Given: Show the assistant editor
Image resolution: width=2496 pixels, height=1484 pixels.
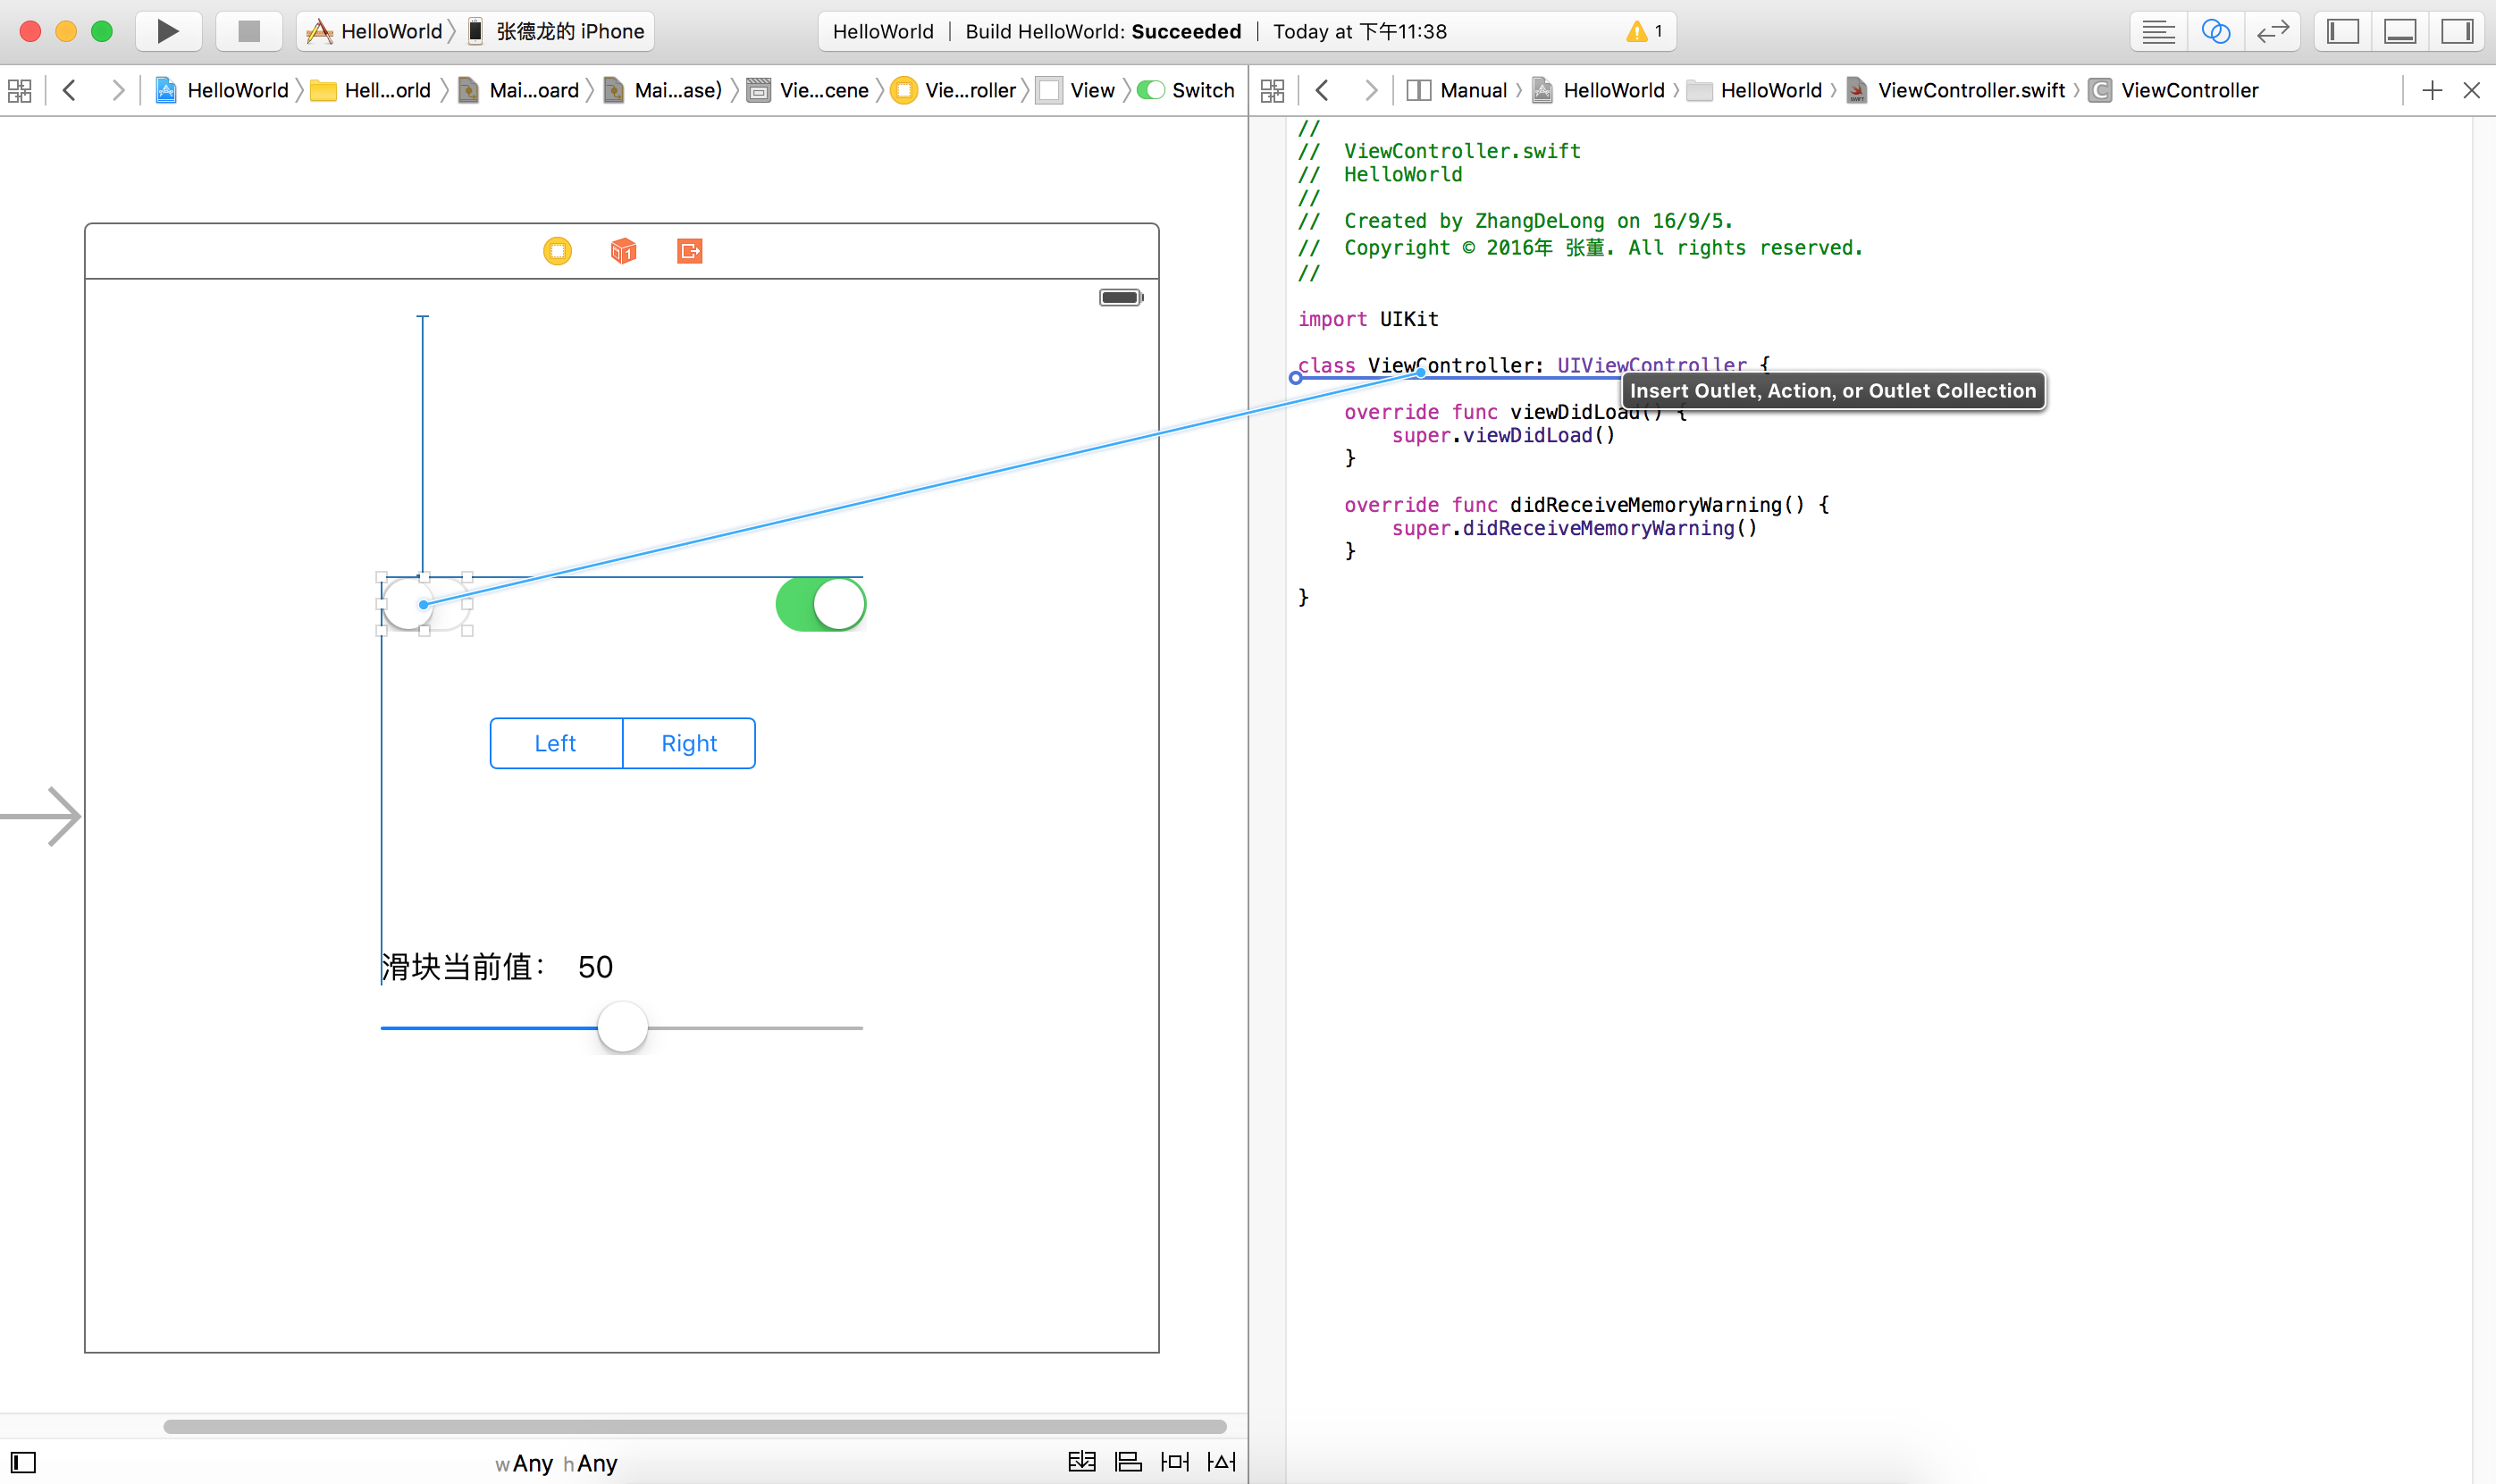Looking at the screenshot, I should click(2215, 31).
